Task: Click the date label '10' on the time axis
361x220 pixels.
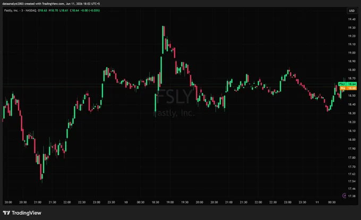Action: tap(126, 202)
